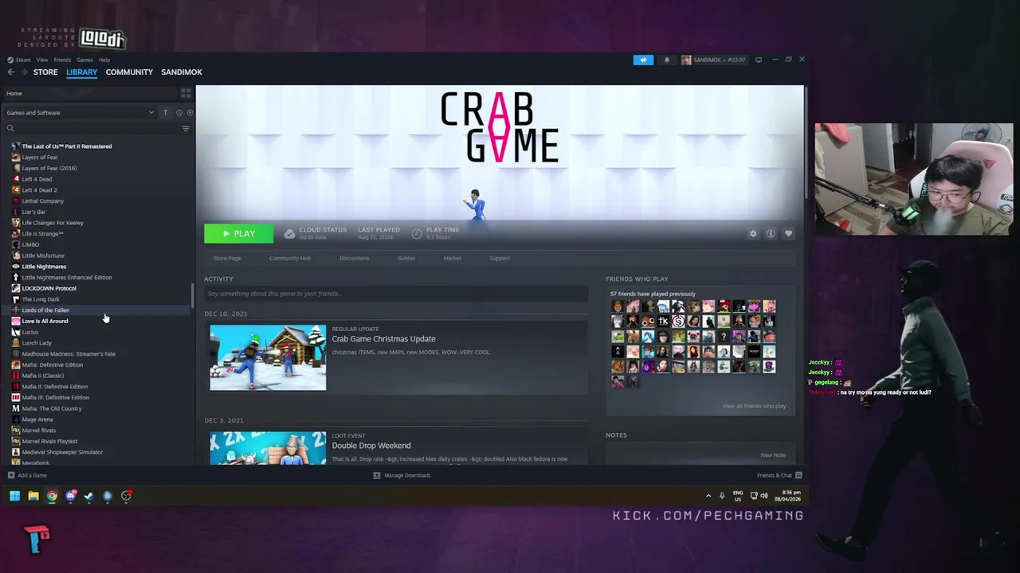Expand the Games and Software dropdown
This screenshot has width=1020, height=573.
click(x=80, y=112)
